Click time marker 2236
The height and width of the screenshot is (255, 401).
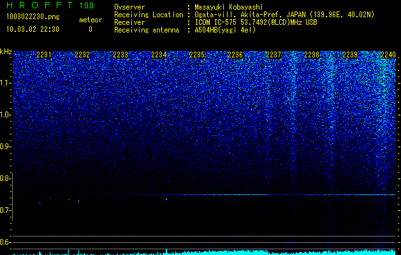235,55
